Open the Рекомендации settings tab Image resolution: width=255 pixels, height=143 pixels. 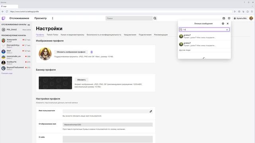(x=161, y=35)
